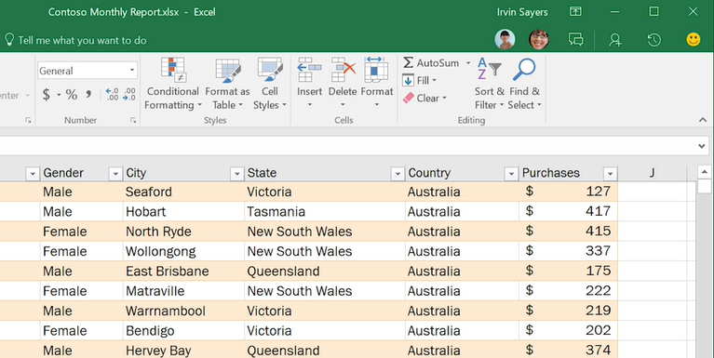Viewport: 714px width, 358px height.
Task: Open the Find & Select menu
Action: point(524,85)
